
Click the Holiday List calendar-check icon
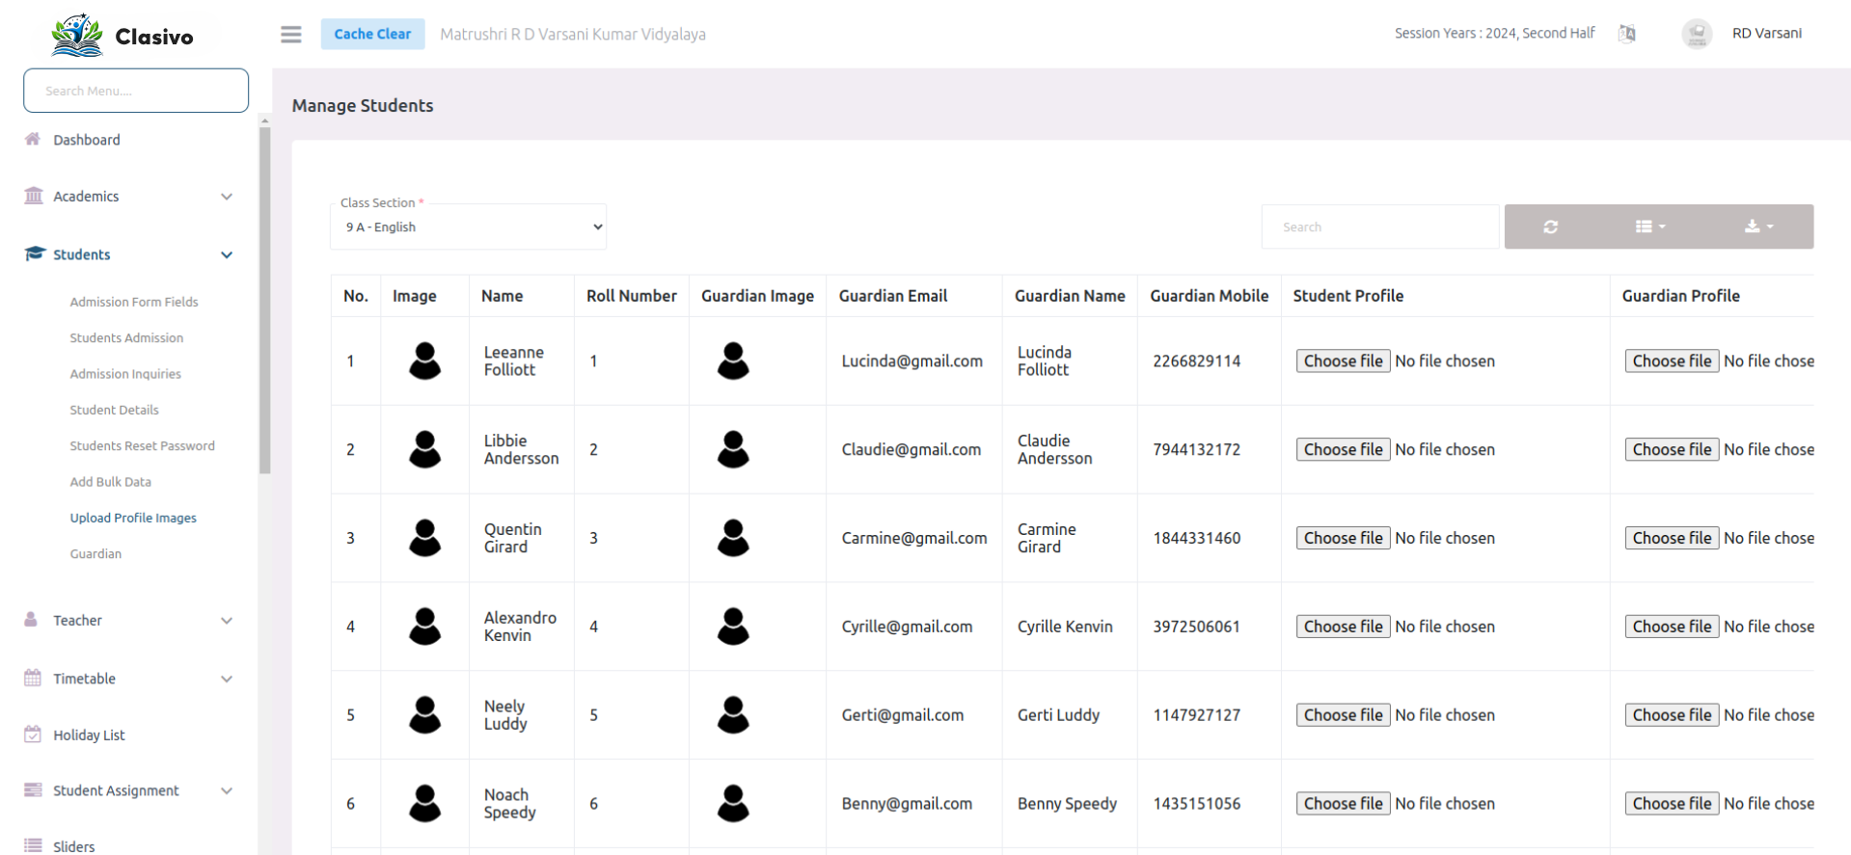point(33,734)
